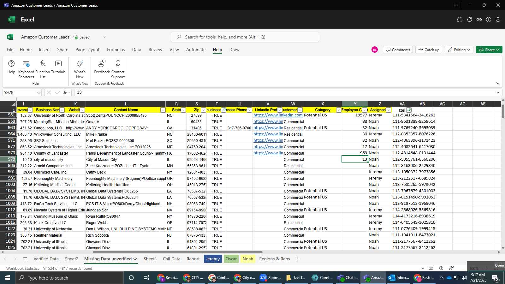Open the file name dropdown chevron
The image size is (505, 284).
(x=104, y=37)
